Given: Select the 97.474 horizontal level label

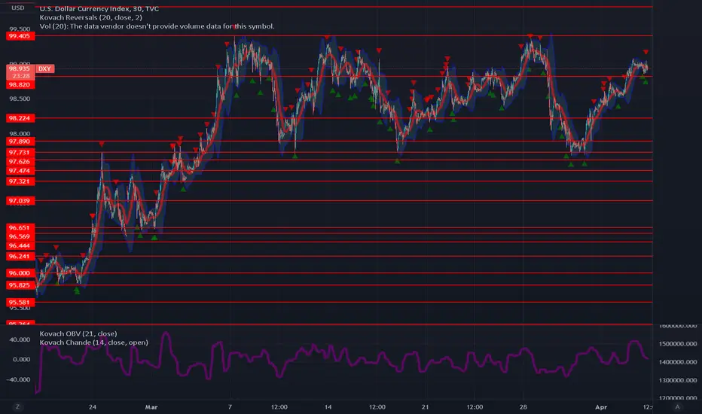Looking at the screenshot, I should tap(20, 171).
